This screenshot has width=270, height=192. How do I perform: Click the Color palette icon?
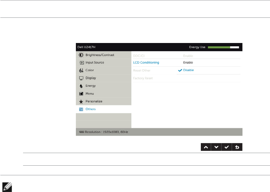tap(81, 70)
